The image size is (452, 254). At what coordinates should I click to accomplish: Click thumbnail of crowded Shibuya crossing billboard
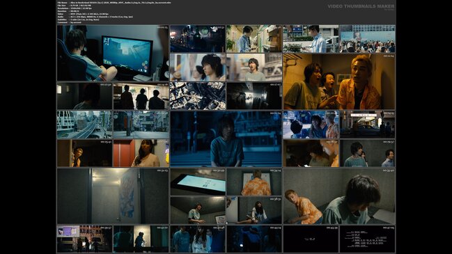tap(367, 38)
